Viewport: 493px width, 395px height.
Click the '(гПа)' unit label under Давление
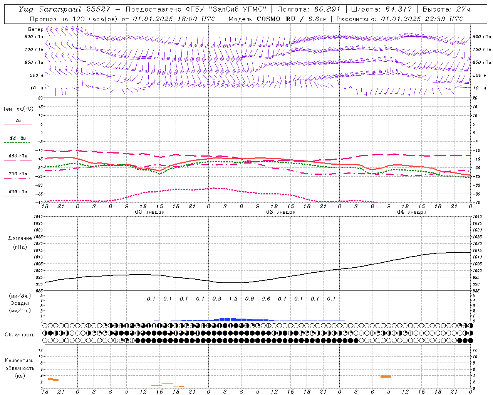pyautogui.click(x=20, y=247)
